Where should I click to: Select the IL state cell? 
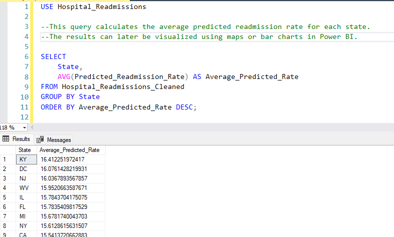pos(27,197)
